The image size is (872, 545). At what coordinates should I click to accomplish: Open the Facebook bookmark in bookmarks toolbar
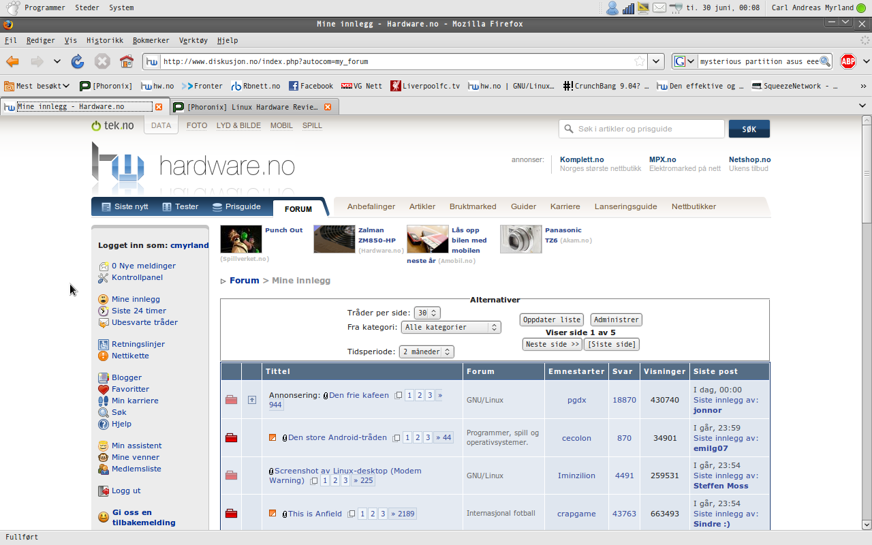(x=311, y=86)
